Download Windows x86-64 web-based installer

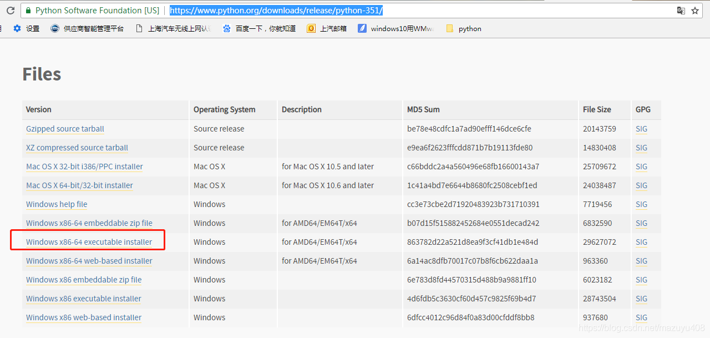tap(89, 261)
